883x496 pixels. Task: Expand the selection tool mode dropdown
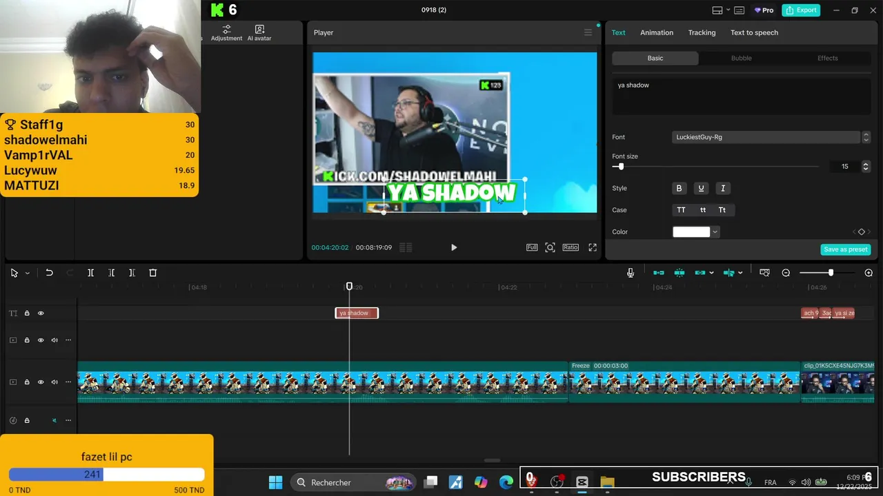pyautogui.click(x=27, y=273)
